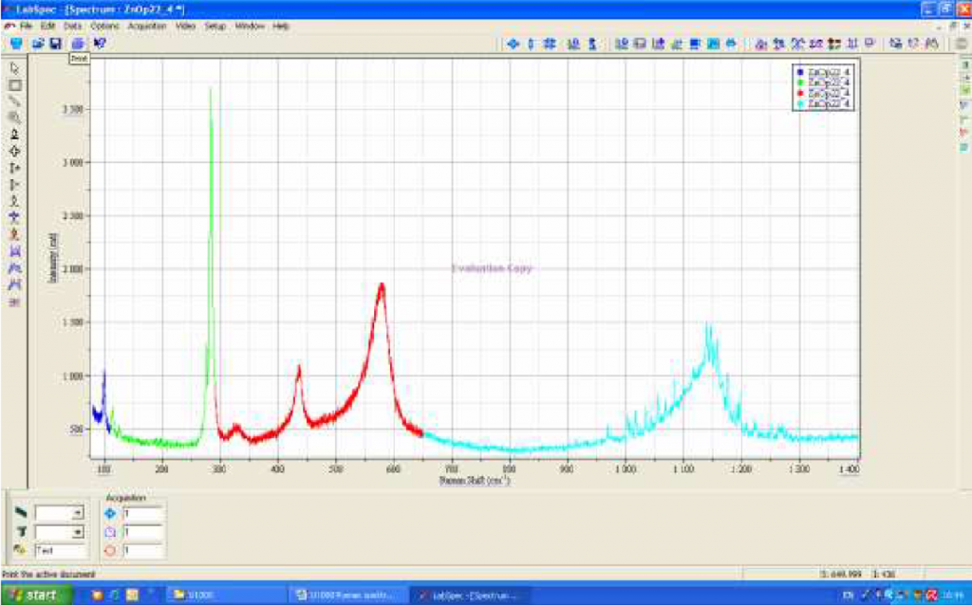Toggle visibility of the cyan ZnOp22_4 spectrum in legend
Image resolution: width=972 pixels, height=605 pixels.
pyautogui.click(x=801, y=103)
